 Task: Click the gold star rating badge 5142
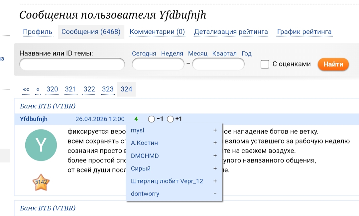click(x=41, y=182)
